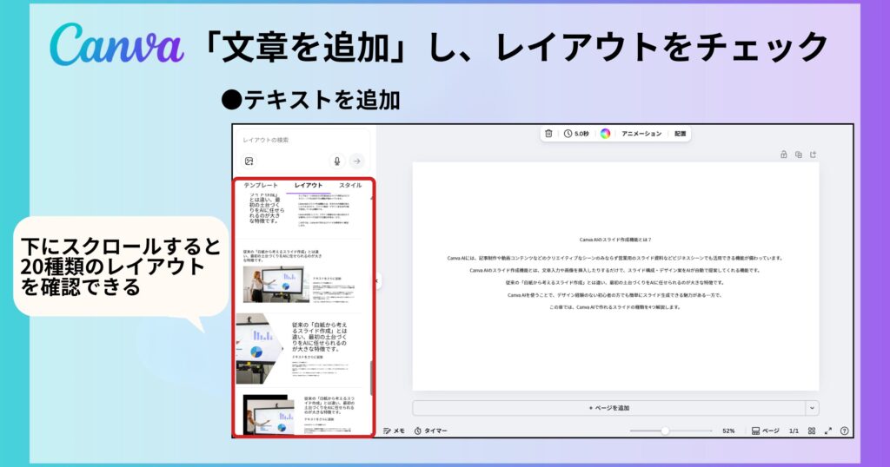Screen dimensions: 890x467
Task: Click the add page icon above canvas
Action: coord(814,155)
